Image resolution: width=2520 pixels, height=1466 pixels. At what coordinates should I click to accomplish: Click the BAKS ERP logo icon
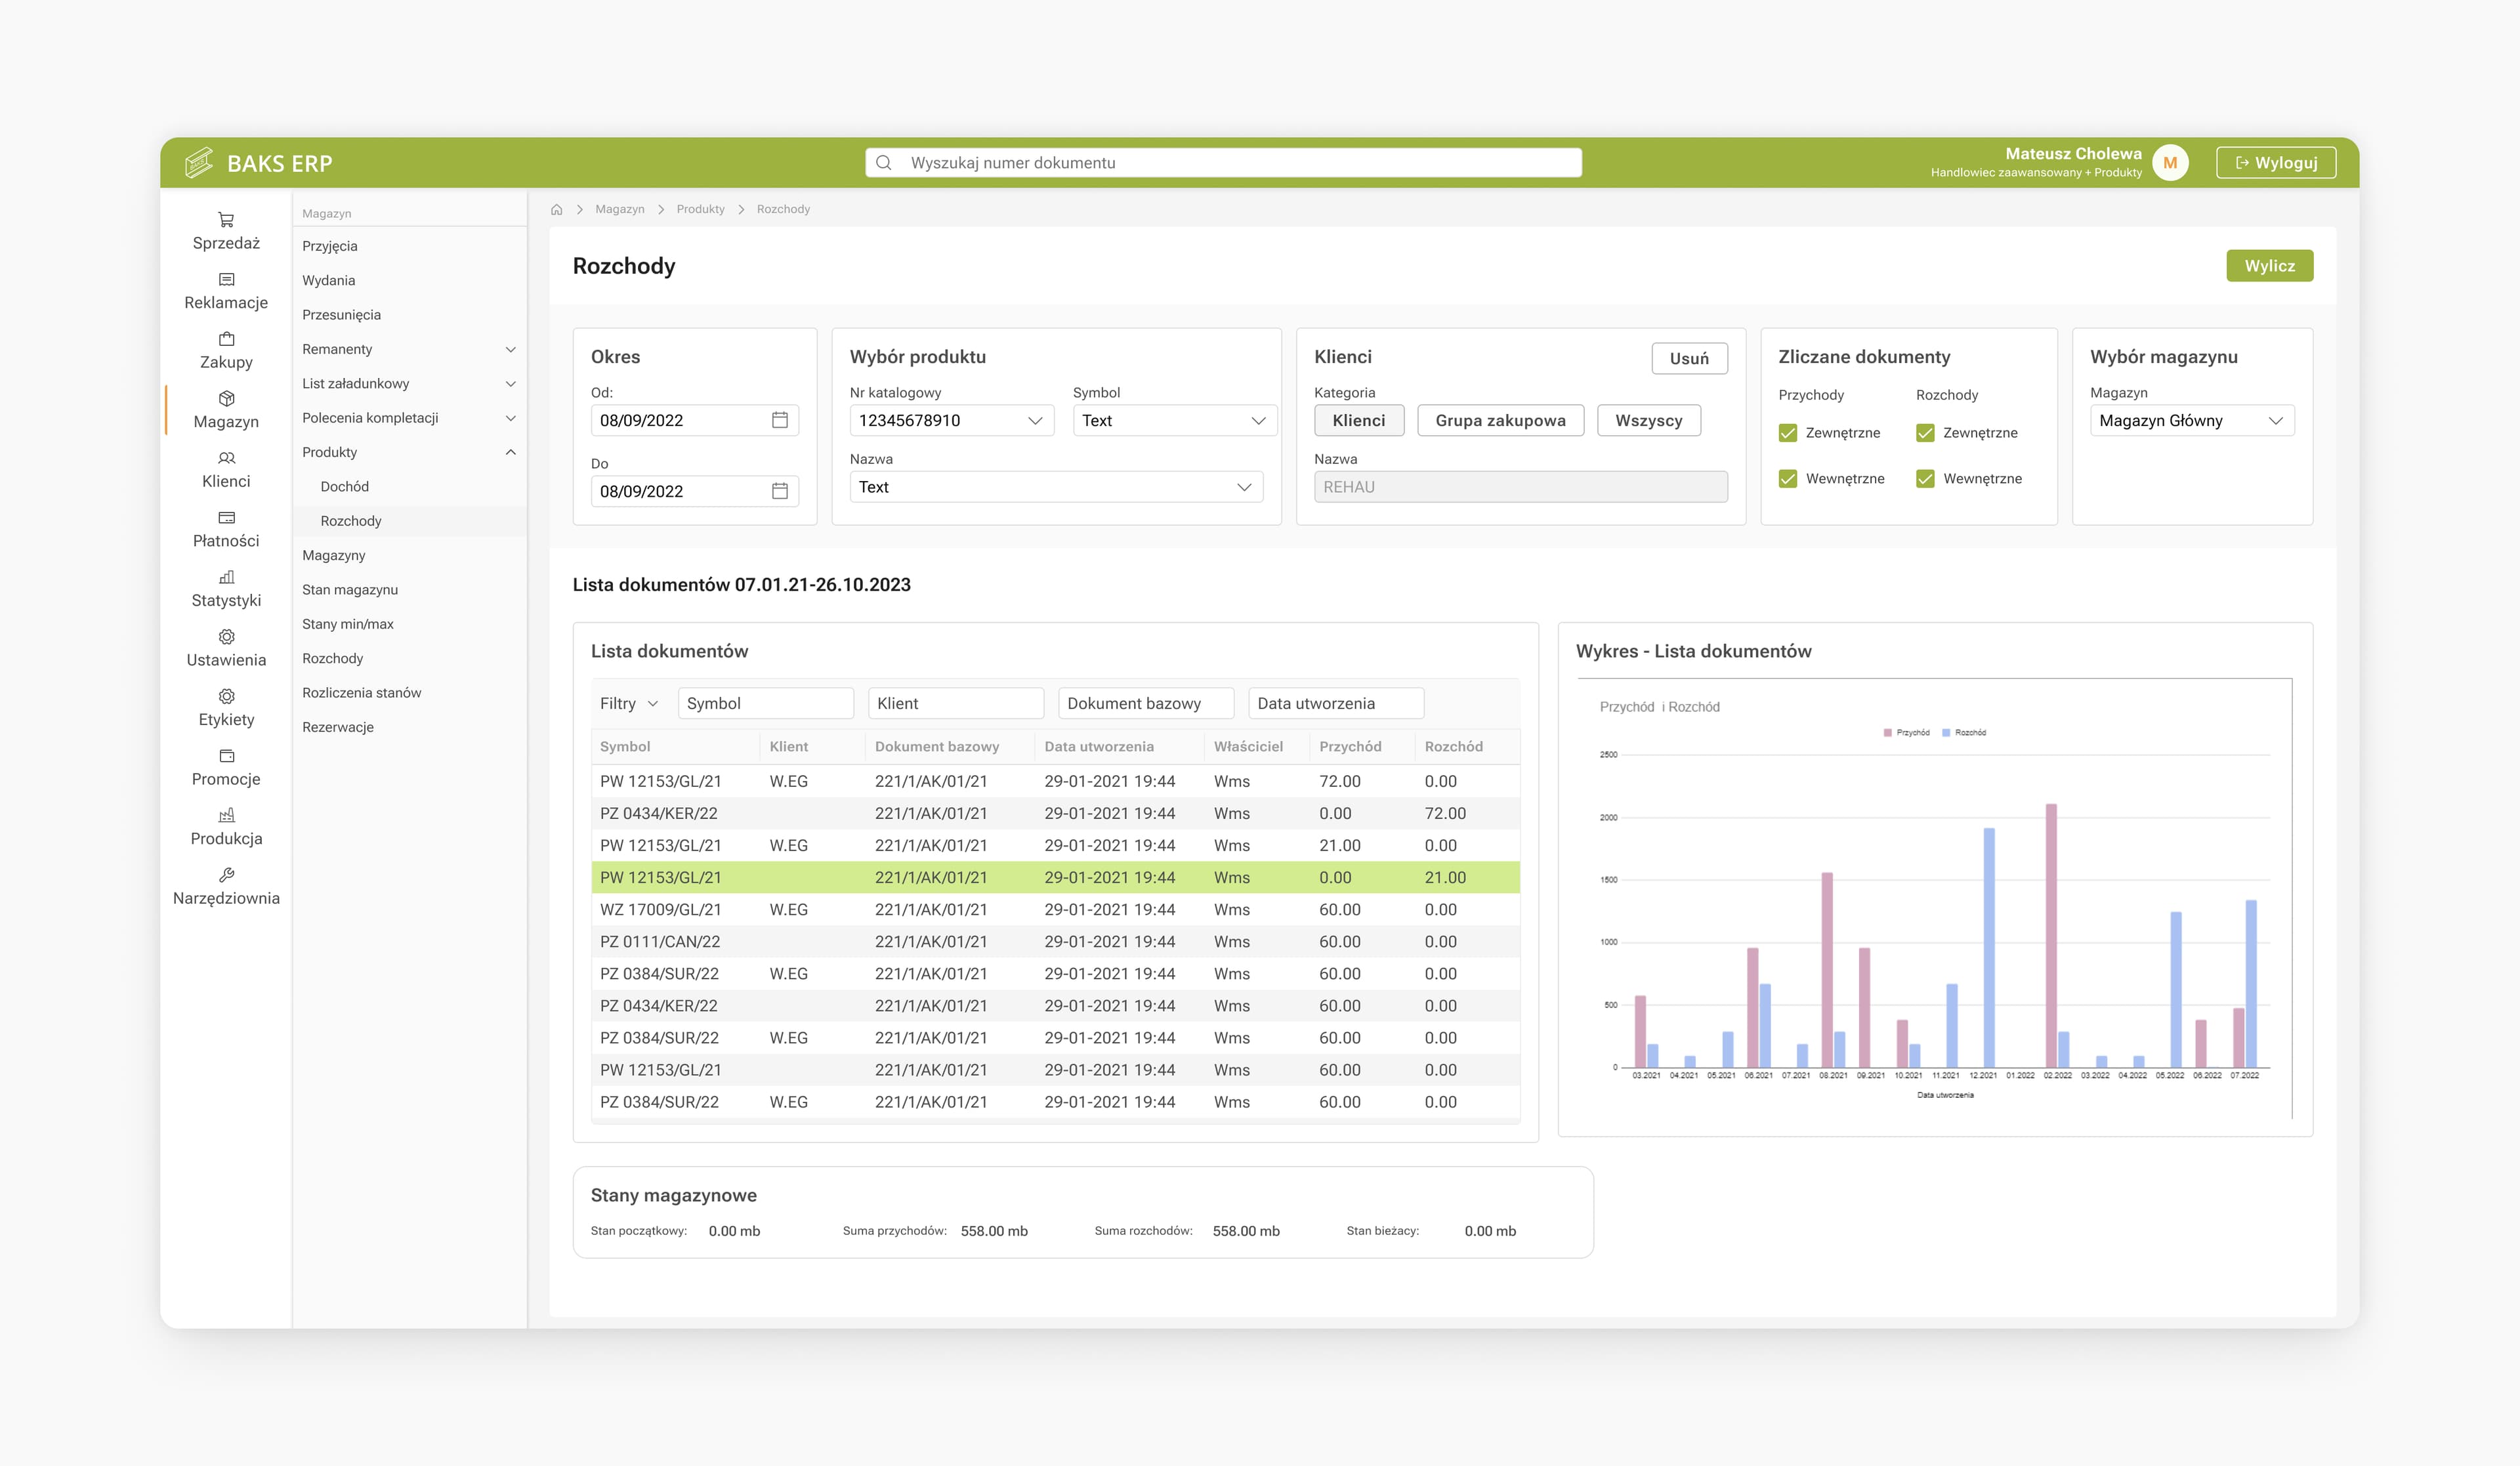click(199, 162)
